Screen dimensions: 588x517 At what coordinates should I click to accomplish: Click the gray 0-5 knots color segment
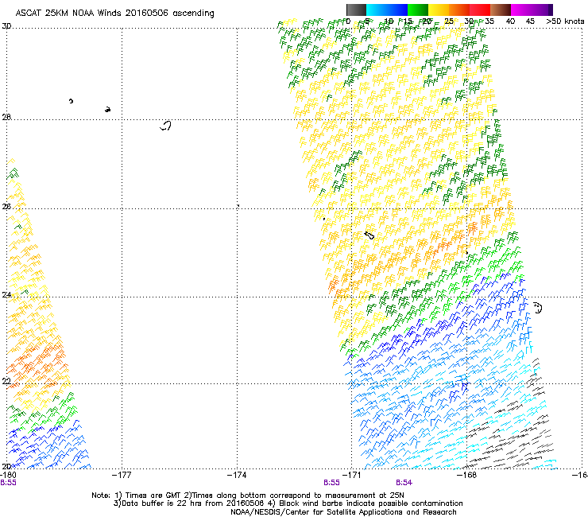coord(356,10)
